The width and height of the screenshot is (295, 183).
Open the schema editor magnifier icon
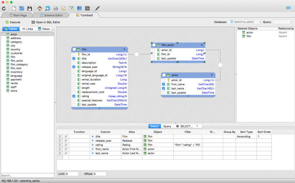click(x=48, y=9)
